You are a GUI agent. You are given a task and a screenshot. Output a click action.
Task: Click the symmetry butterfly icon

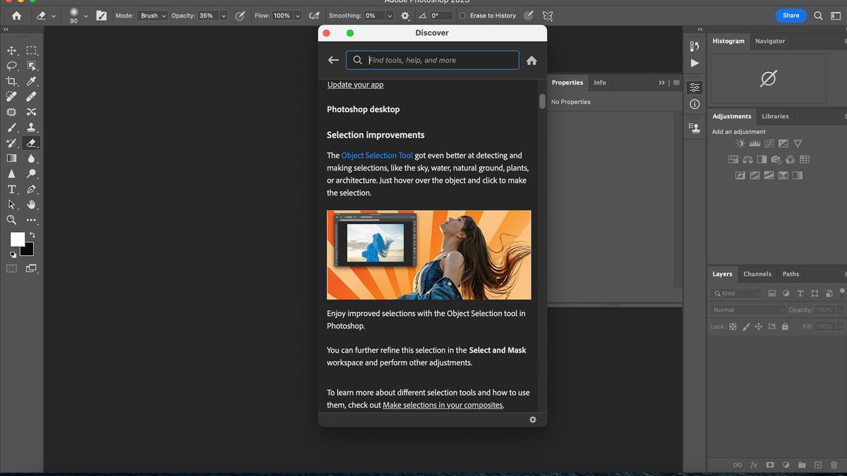click(548, 16)
